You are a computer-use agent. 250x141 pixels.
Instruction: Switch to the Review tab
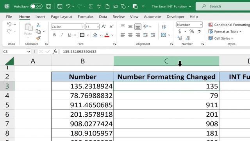[x=118, y=16]
